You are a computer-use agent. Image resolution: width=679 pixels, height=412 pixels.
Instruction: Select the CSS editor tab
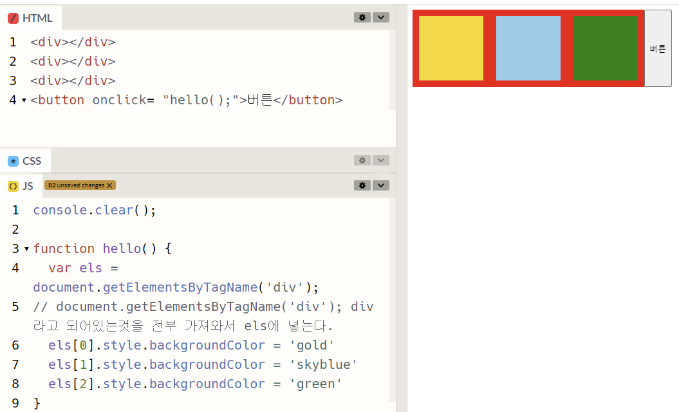[25, 161]
